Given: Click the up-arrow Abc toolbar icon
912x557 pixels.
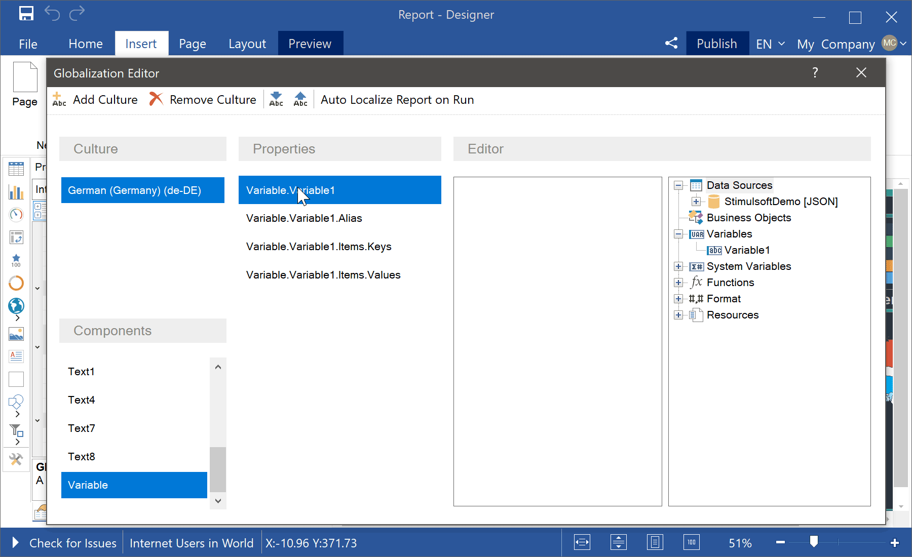Looking at the screenshot, I should point(300,99).
